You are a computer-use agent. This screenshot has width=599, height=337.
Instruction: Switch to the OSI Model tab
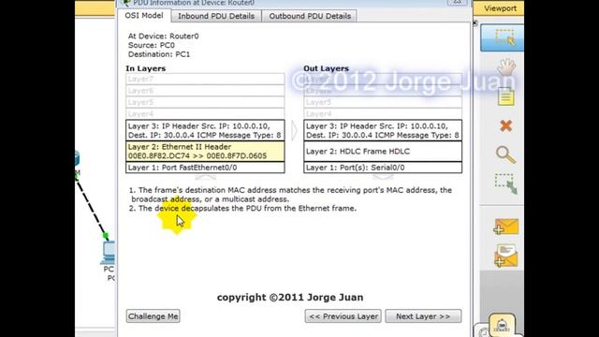[x=144, y=16]
